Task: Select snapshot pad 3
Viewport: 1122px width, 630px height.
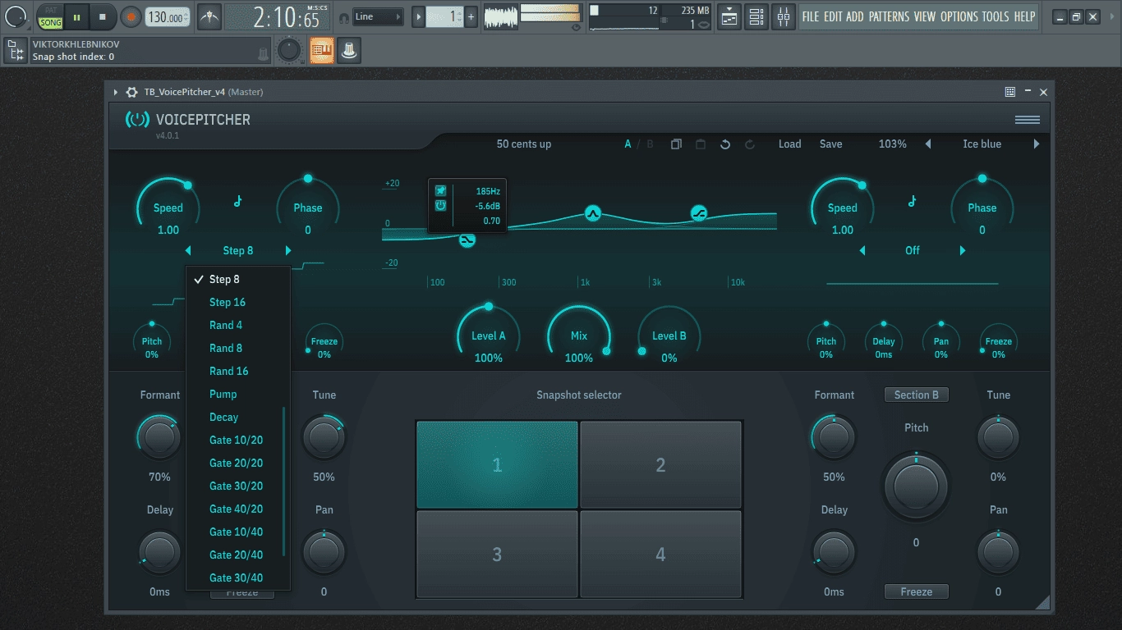Action: tap(497, 555)
